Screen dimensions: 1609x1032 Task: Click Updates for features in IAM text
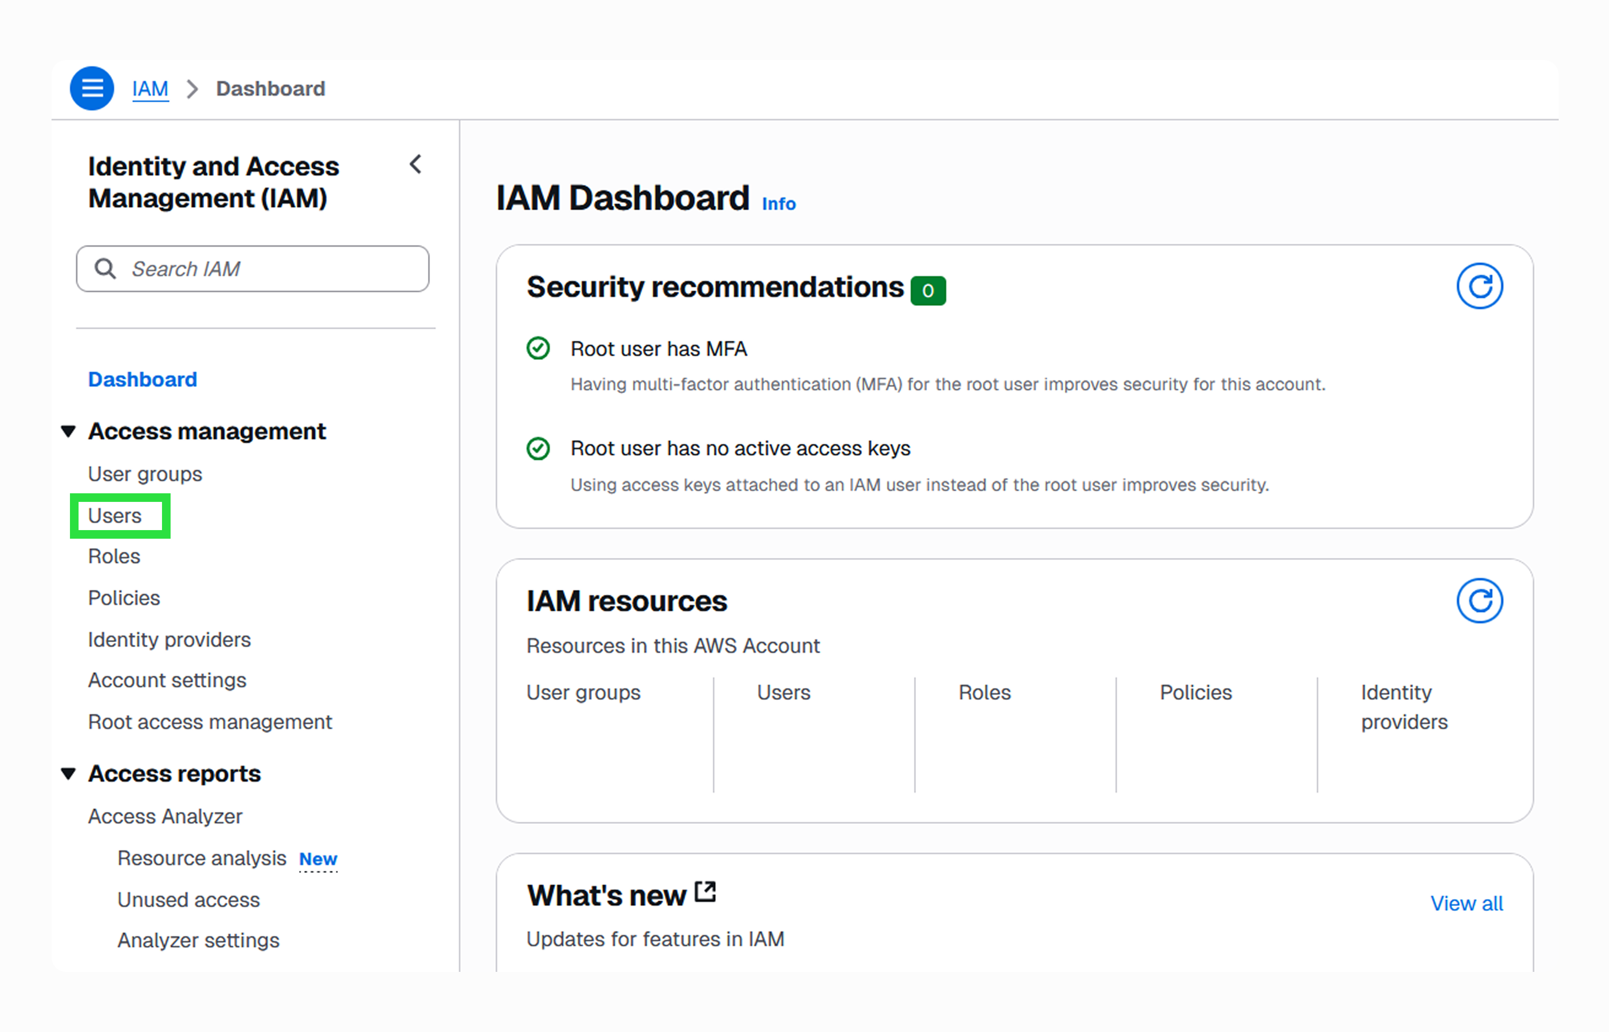coord(655,939)
